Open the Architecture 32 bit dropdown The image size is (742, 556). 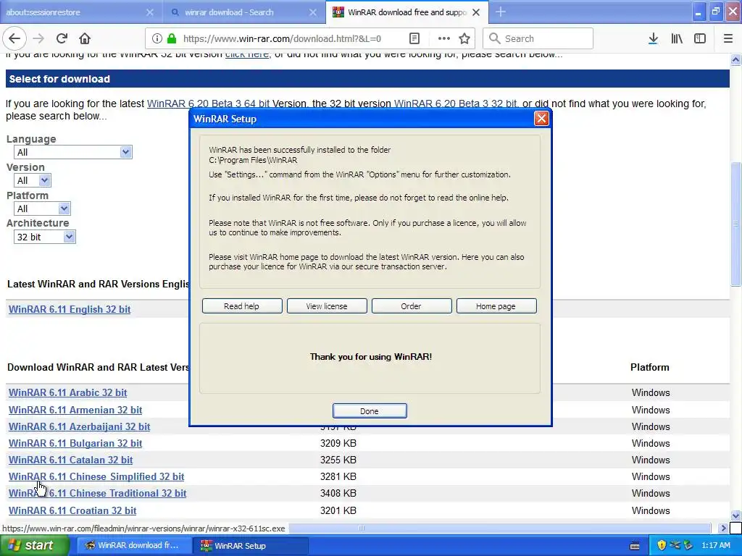(x=45, y=237)
